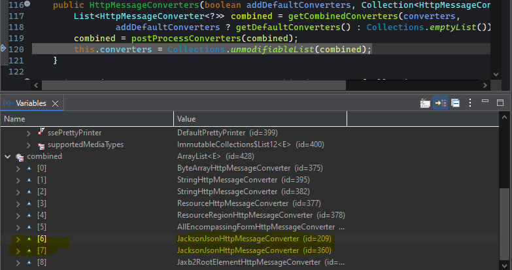Click editor horizontal scroll right arrow
The image size is (512, 270).
pyautogui.click(x=485, y=86)
